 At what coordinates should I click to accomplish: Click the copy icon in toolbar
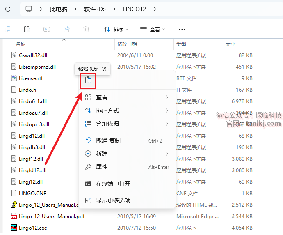point(7,29)
